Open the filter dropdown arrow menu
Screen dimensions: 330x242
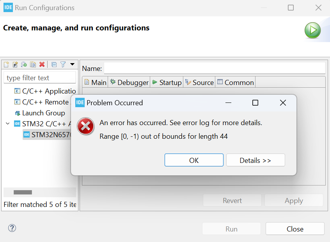click(72, 65)
